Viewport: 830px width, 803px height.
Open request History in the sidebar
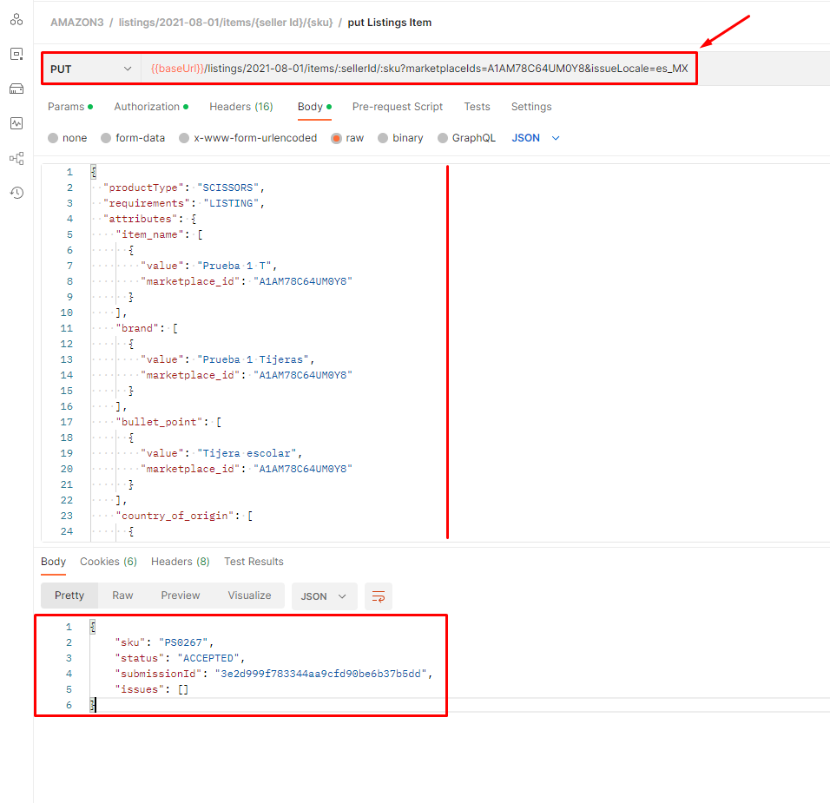click(16, 192)
